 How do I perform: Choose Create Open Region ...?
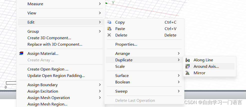pyautogui.click(x=61, y=69)
